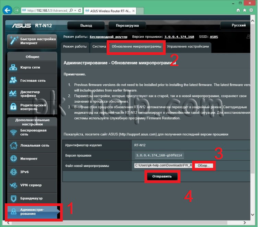Click the vertical scrollbar down arrow
This screenshot has height=227, width=258.
click(253, 215)
